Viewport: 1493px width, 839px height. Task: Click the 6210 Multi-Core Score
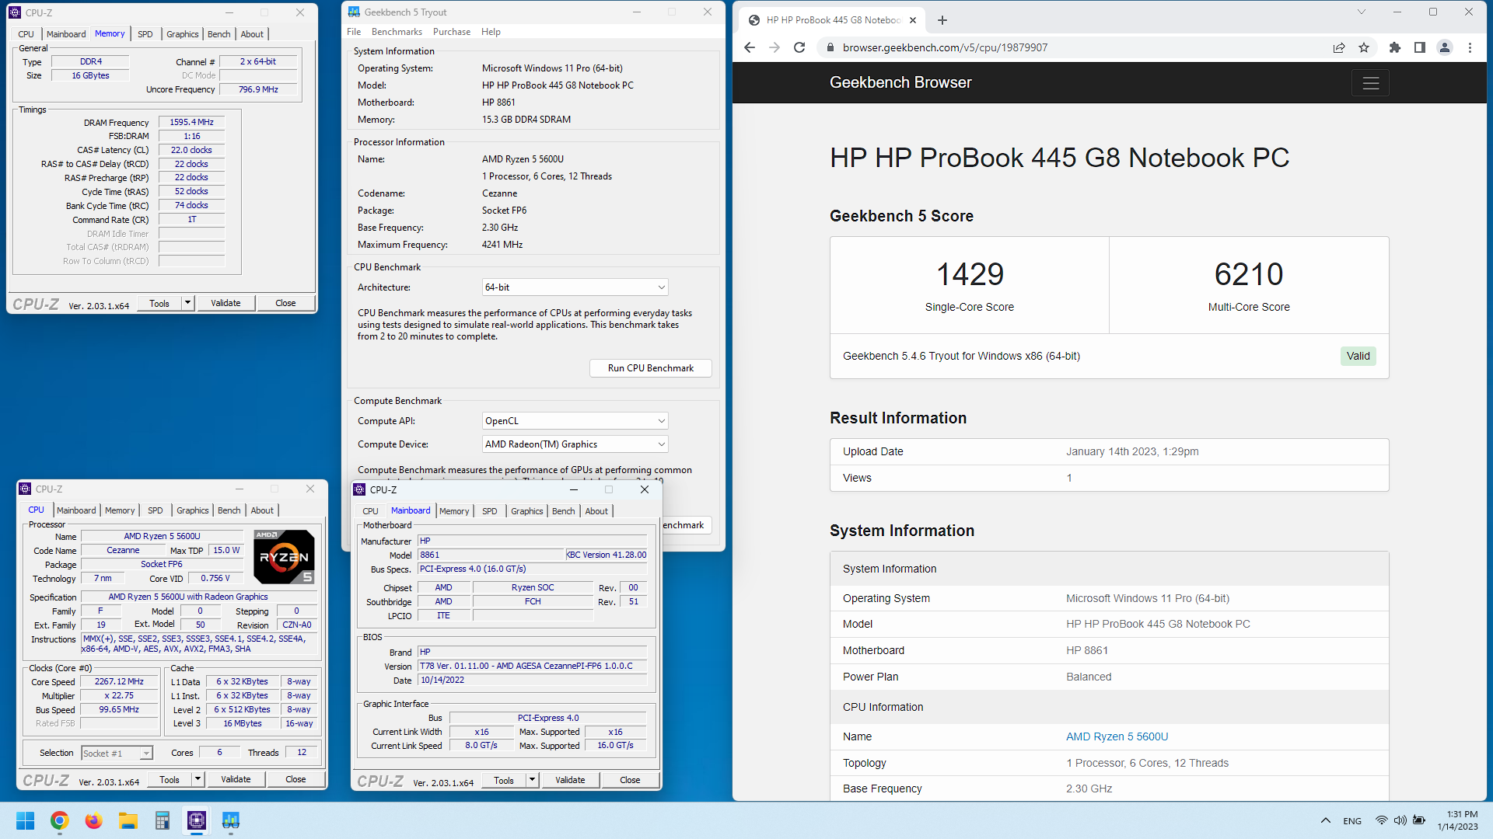pyautogui.click(x=1249, y=274)
